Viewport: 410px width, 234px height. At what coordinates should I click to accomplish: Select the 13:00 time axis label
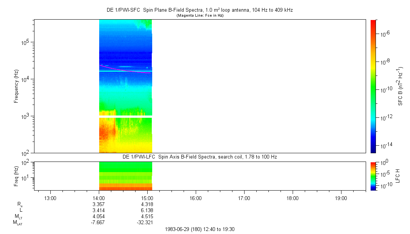coord(50,198)
